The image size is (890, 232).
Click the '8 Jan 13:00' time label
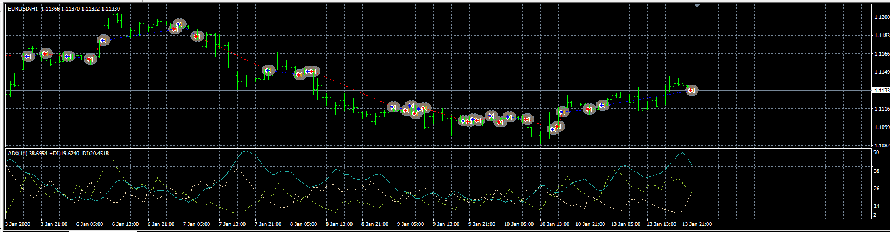click(x=339, y=224)
